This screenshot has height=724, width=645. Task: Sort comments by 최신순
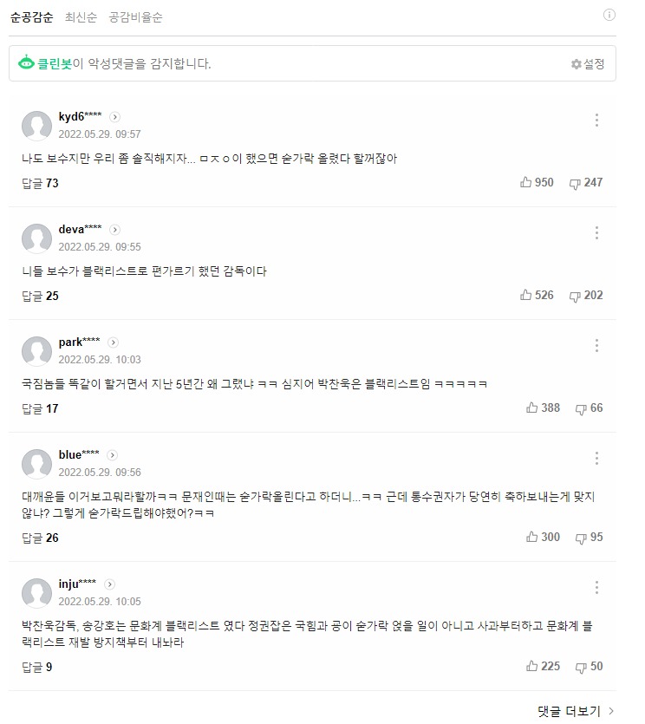click(81, 17)
